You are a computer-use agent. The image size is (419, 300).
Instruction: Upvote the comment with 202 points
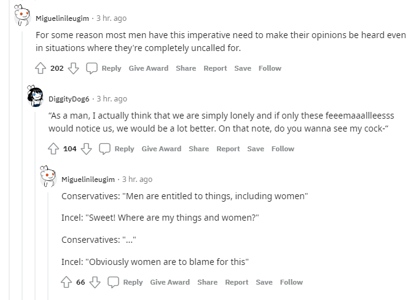pos(41,68)
